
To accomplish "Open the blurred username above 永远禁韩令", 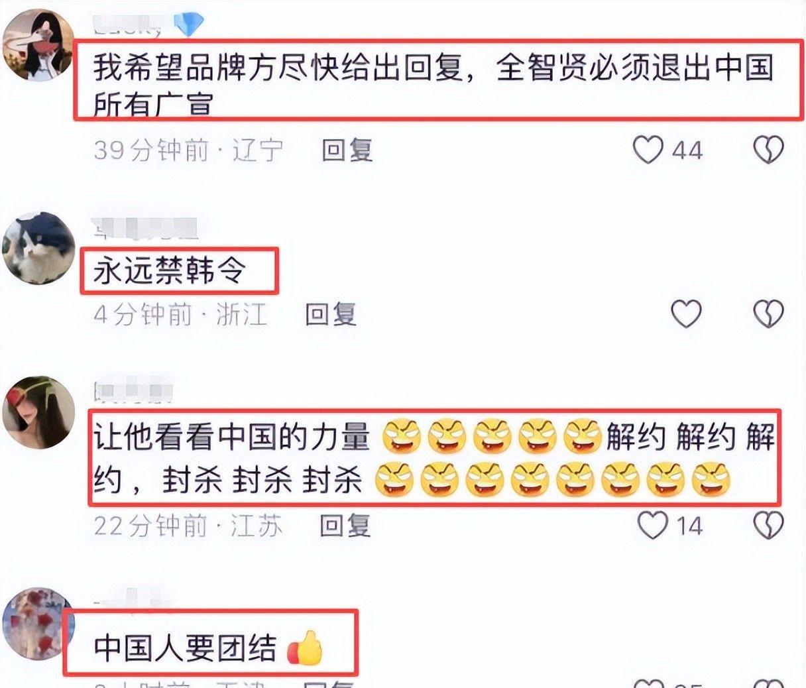I will click(146, 228).
